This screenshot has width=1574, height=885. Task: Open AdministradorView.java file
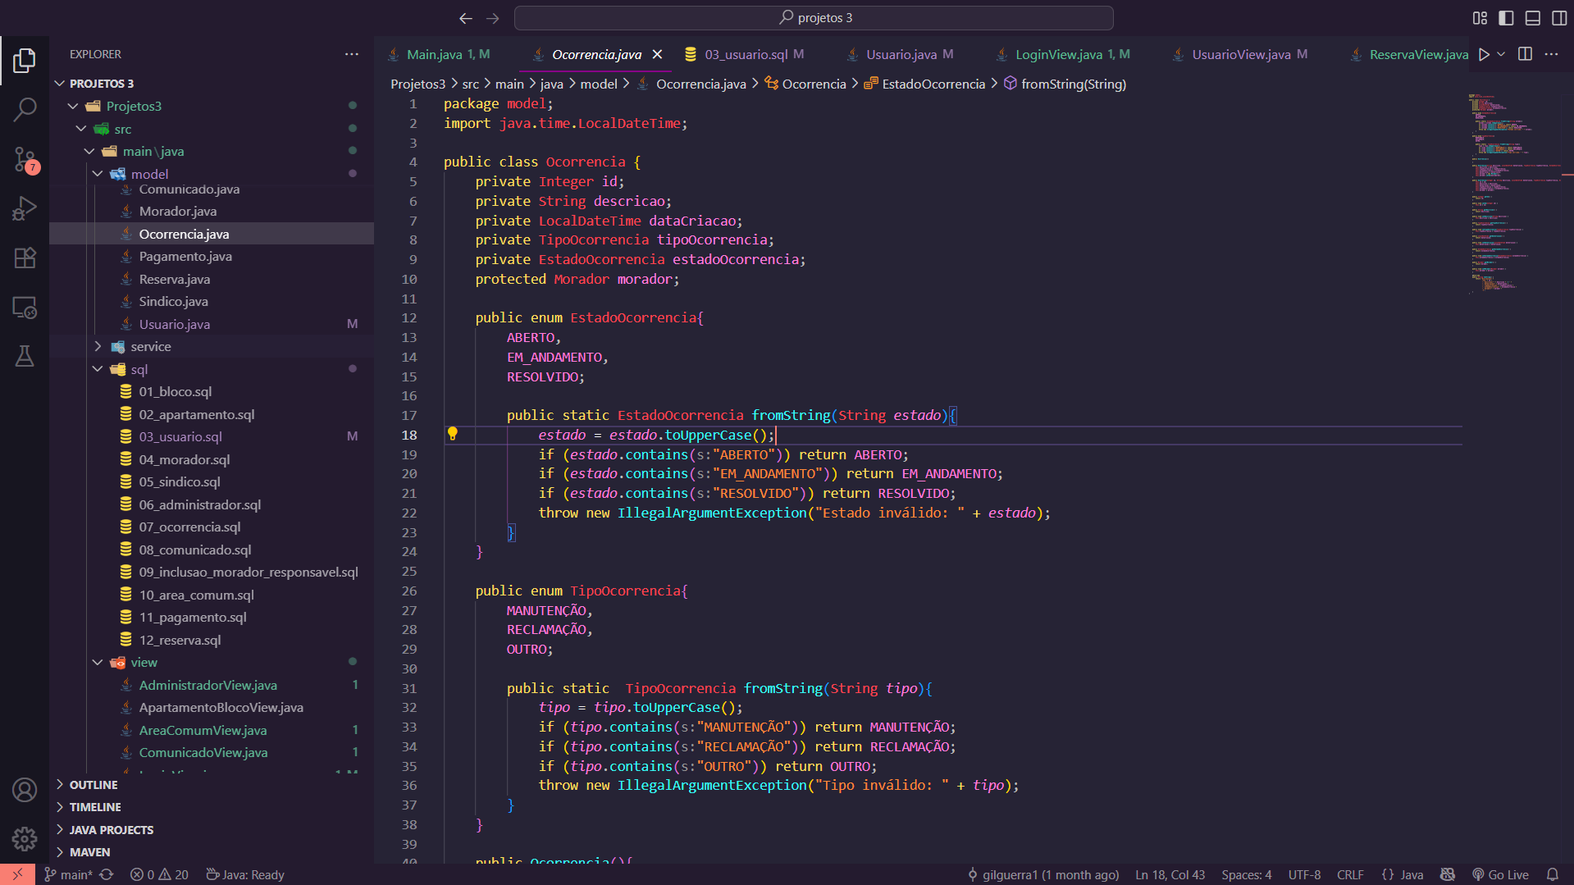[208, 686]
